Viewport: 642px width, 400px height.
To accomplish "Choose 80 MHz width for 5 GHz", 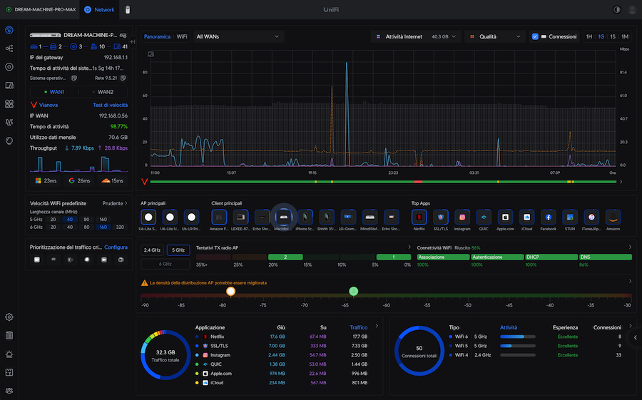I will [86, 220].
